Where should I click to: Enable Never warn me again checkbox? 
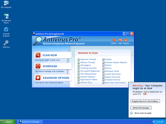[131, 113]
